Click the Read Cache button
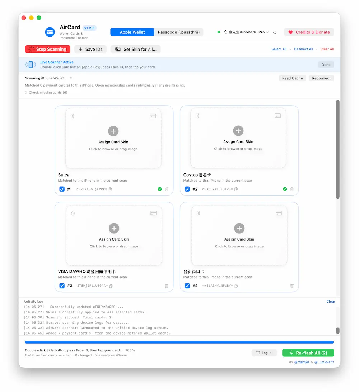 [293, 78]
